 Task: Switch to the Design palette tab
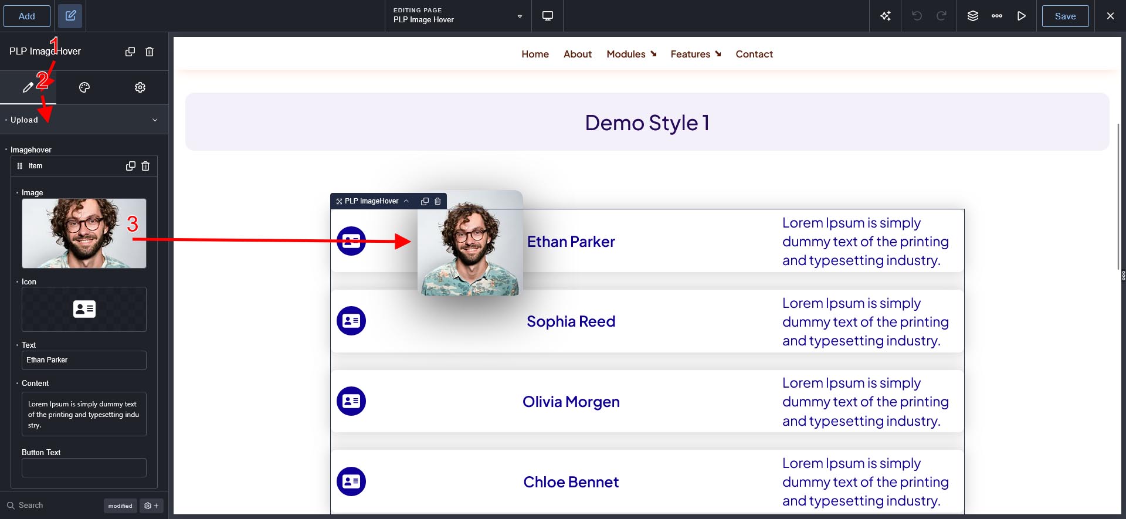coord(84,87)
